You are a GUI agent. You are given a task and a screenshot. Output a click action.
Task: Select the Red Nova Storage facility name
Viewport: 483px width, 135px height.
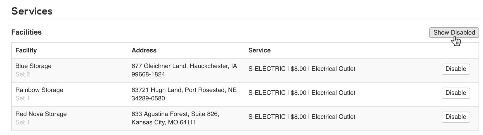click(41, 114)
